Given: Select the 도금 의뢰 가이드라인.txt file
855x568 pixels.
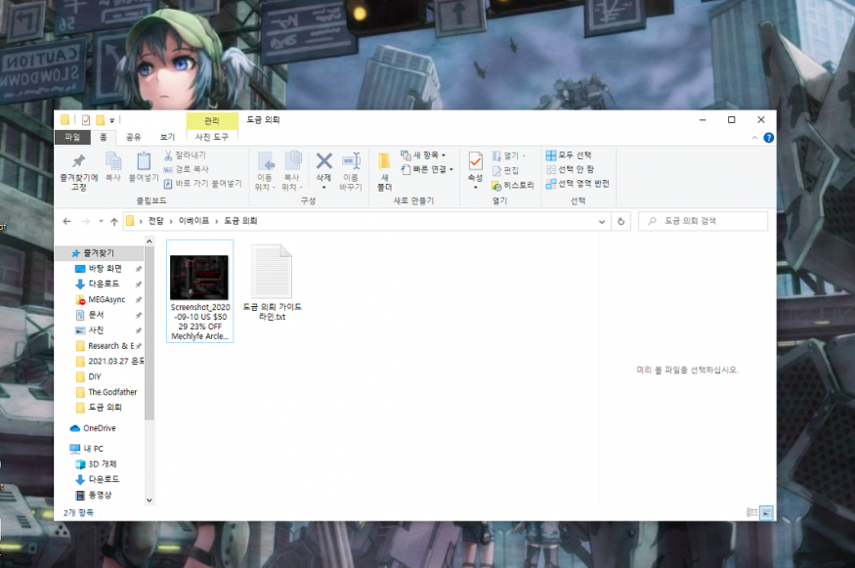Looking at the screenshot, I should point(272,284).
